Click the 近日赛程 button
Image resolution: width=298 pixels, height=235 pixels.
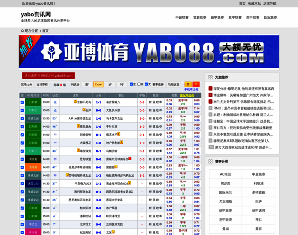(x=42, y=85)
